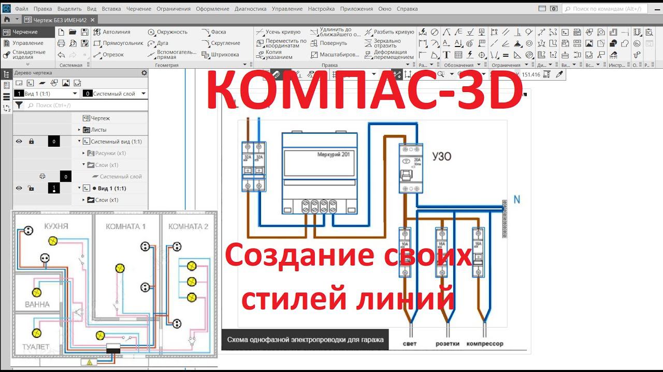Undo the last action with the back arrow
663x372 pixels.
pyautogui.click(x=61, y=55)
